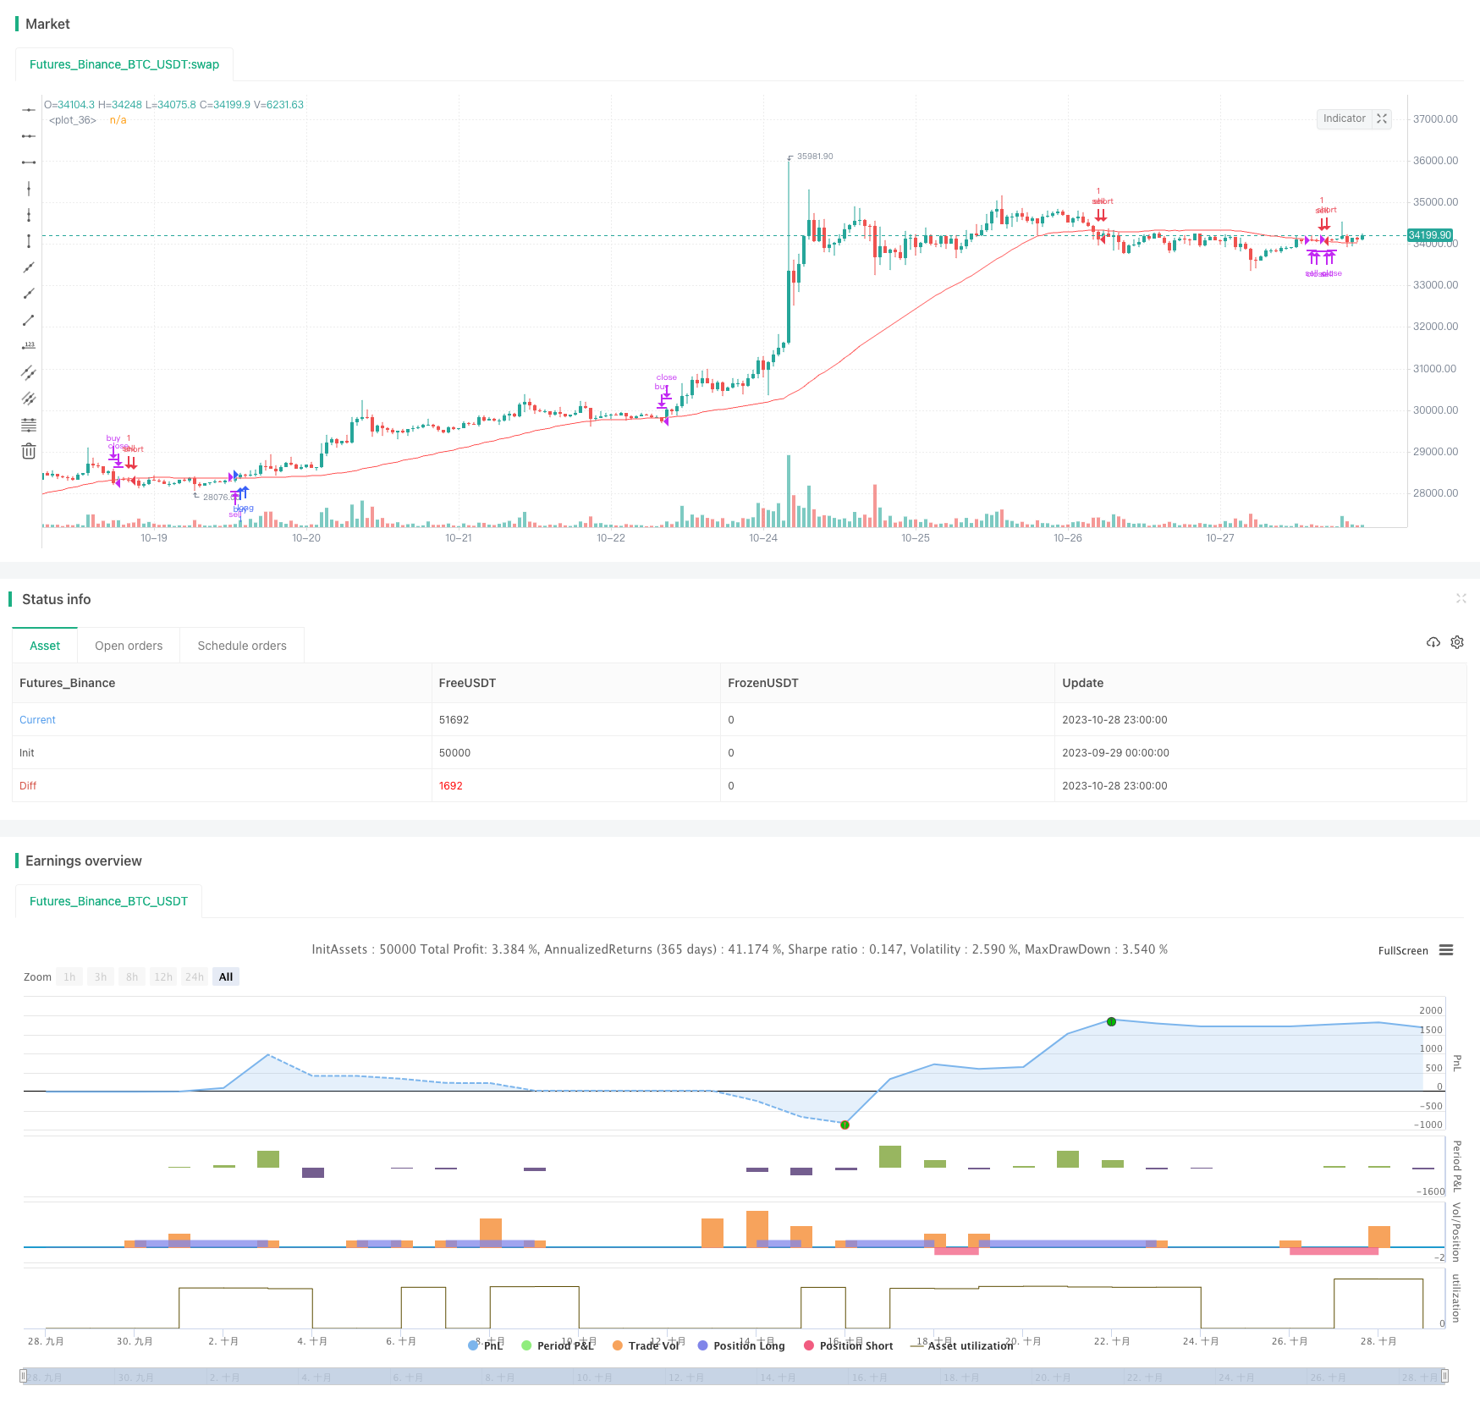
Task: Select the vertical segment drawing tool
Action: [29, 241]
